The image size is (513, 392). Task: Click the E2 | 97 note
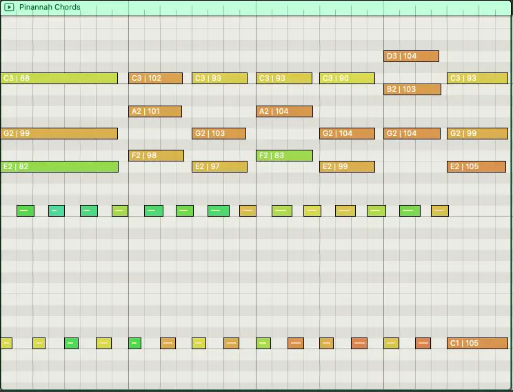coord(219,166)
